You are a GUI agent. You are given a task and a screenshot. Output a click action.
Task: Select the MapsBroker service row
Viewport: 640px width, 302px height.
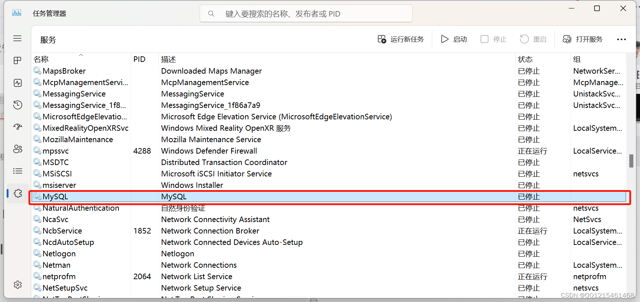click(329, 71)
